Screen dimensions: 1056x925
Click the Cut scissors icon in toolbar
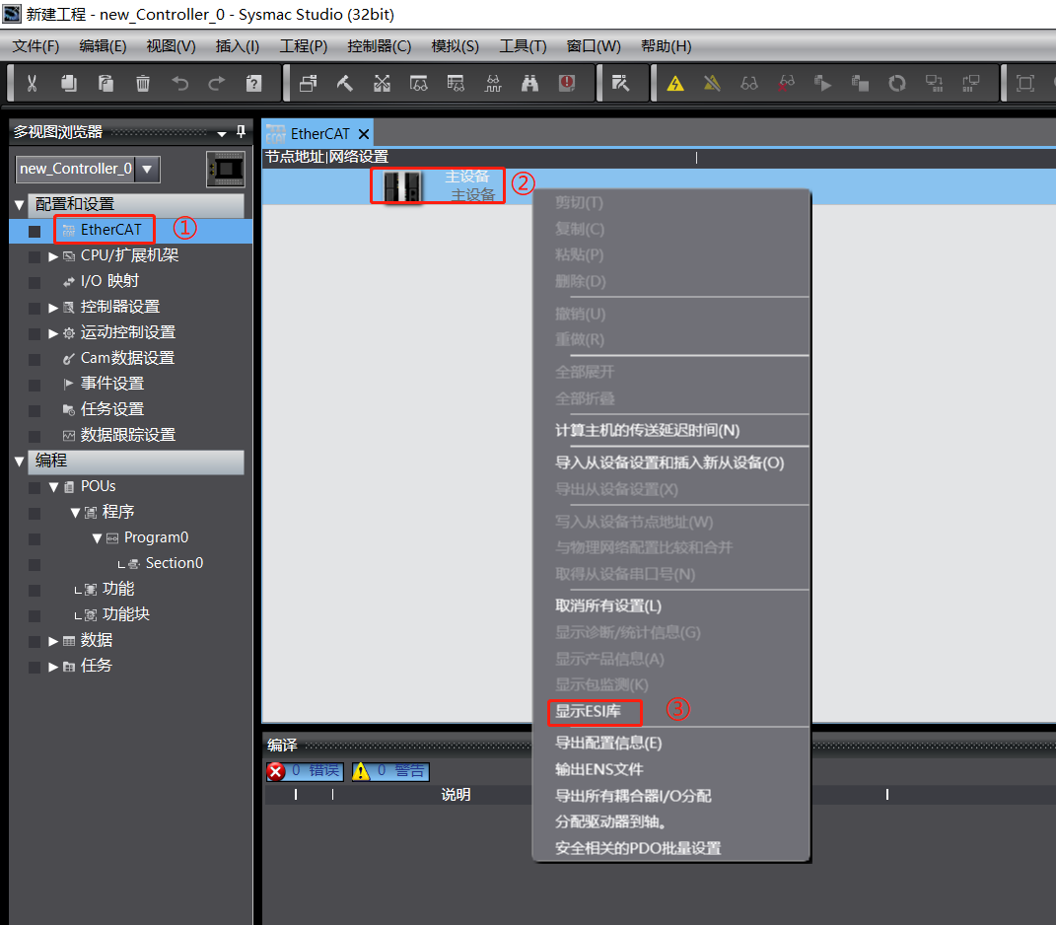(x=32, y=84)
